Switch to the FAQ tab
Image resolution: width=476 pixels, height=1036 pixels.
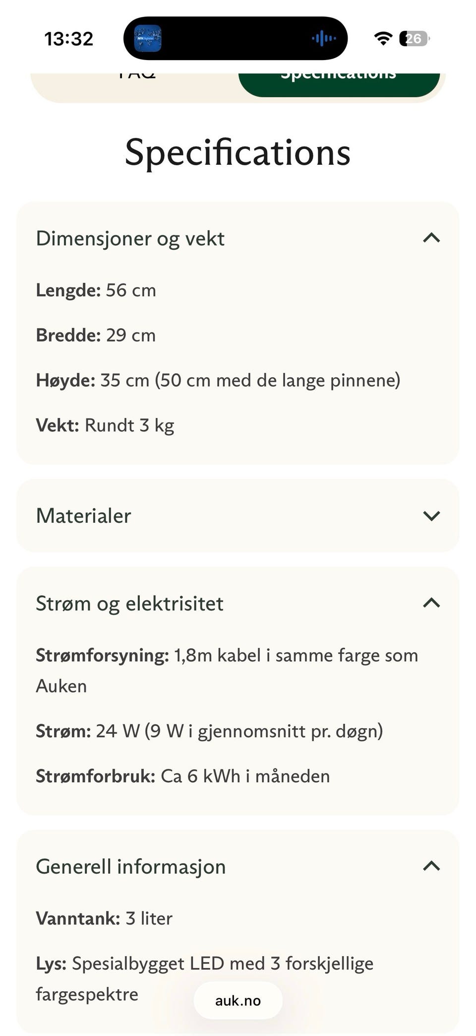tap(137, 84)
